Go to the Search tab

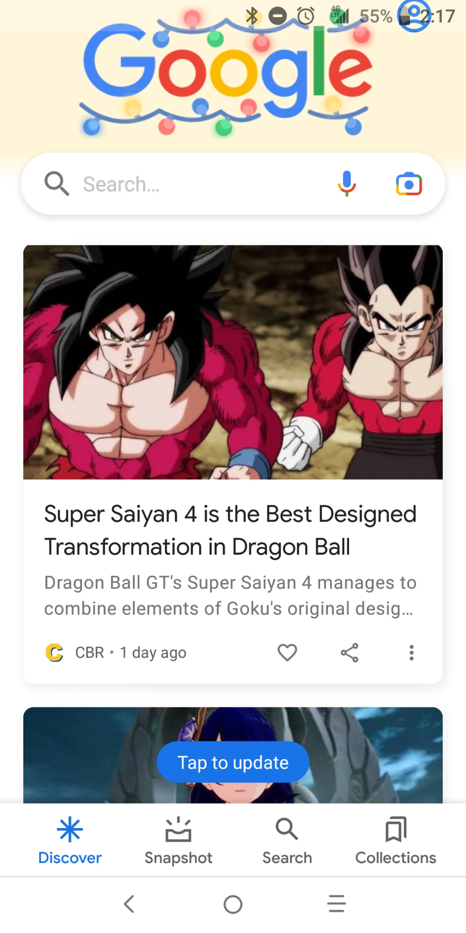[x=287, y=841]
